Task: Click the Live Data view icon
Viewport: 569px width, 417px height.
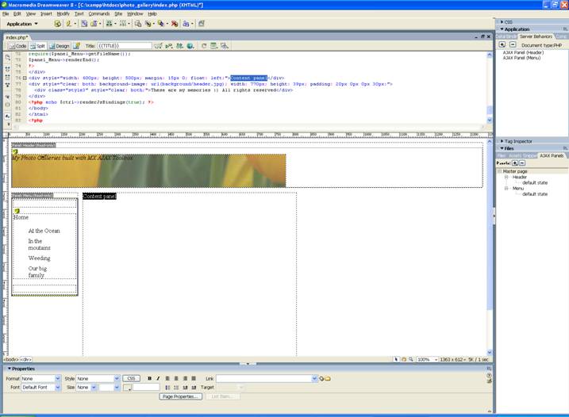Action: point(76,46)
